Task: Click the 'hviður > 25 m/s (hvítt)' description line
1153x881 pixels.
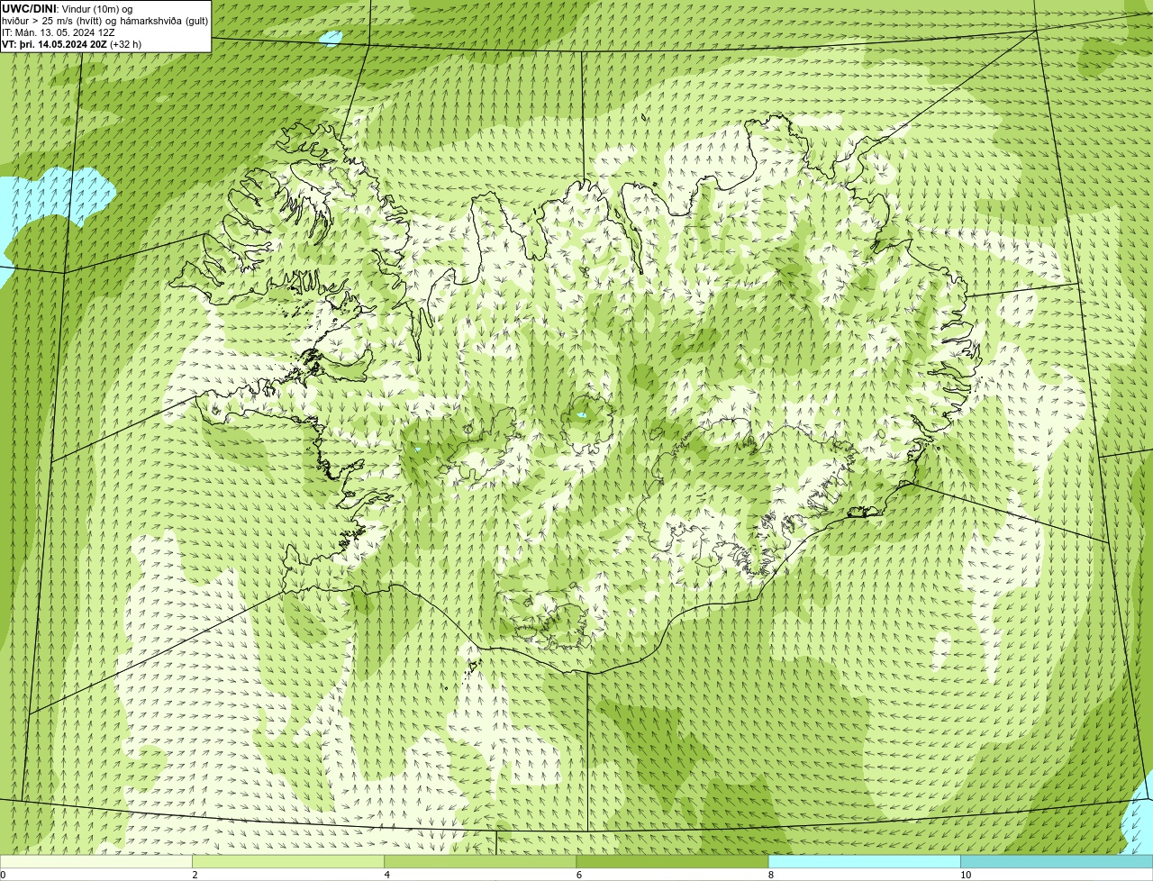Action: coord(105,21)
